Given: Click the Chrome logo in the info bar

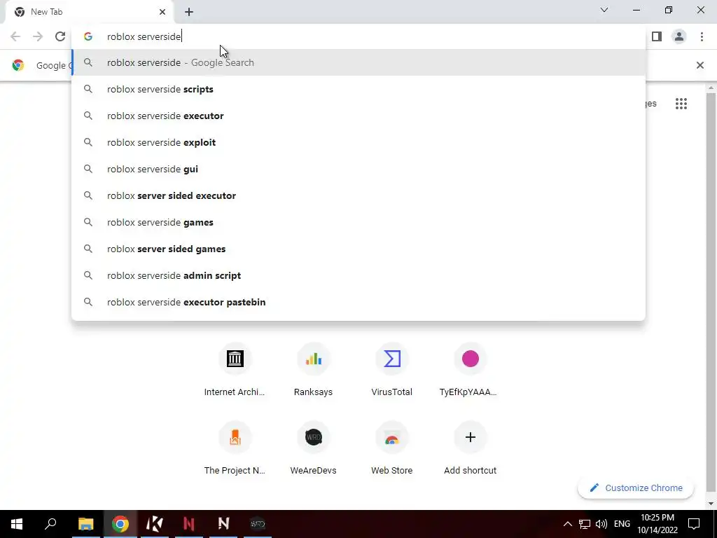Looking at the screenshot, I should pos(18,65).
